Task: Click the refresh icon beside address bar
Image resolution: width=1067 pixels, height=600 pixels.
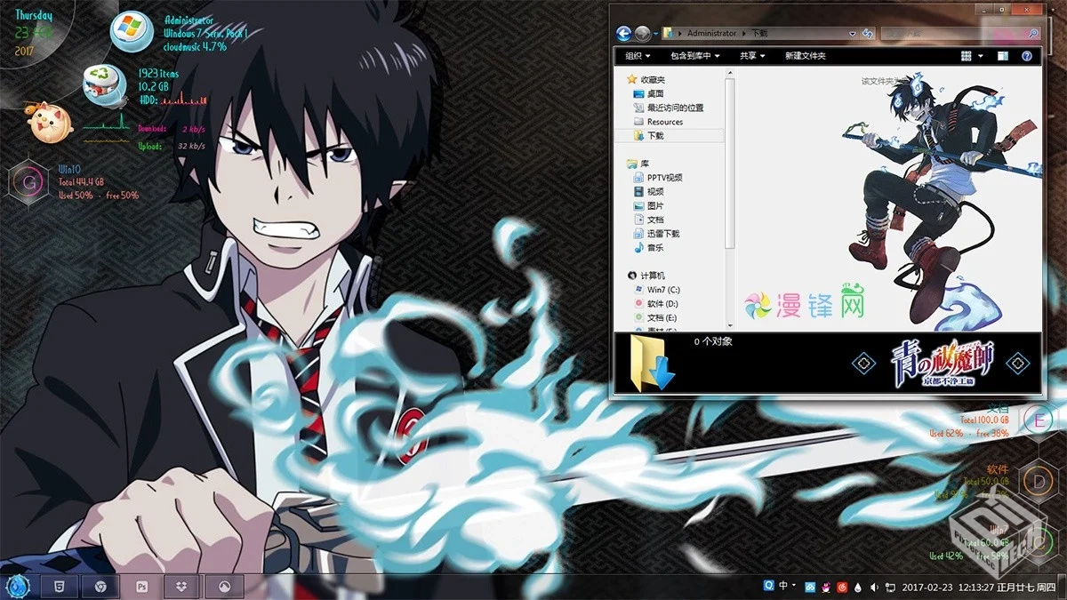Action: tap(867, 33)
